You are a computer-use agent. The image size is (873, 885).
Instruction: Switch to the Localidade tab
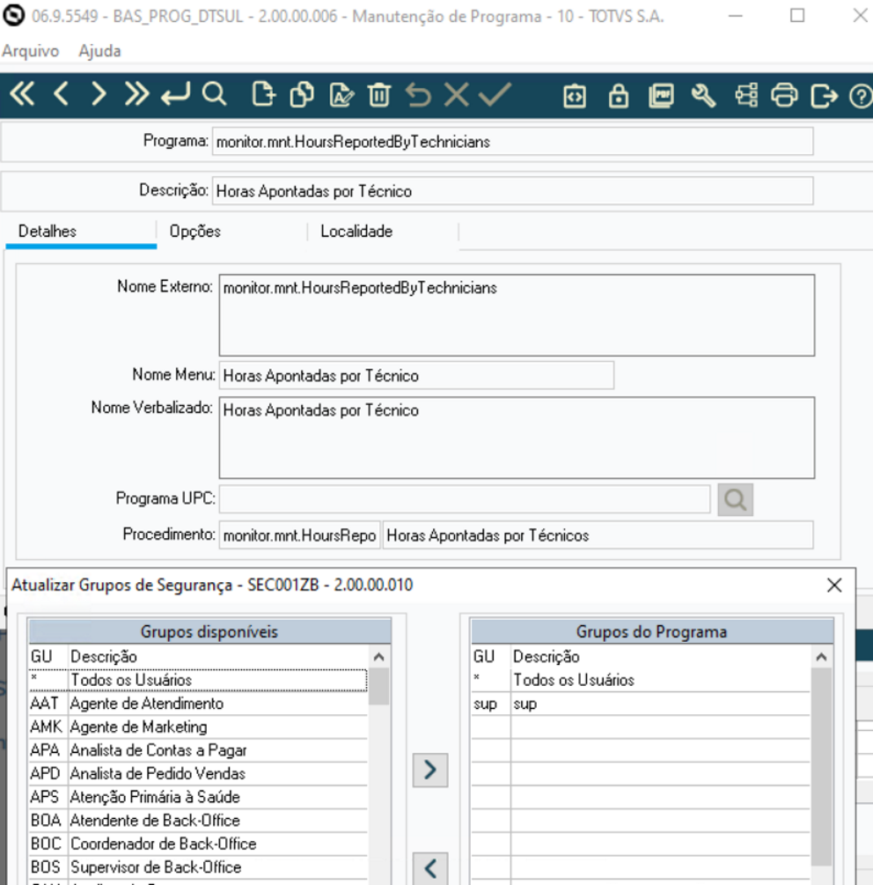coord(356,232)
